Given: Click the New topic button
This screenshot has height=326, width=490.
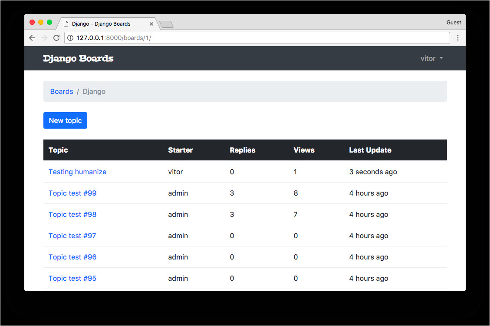Looking at the screenshot, I should pos(65,120).
